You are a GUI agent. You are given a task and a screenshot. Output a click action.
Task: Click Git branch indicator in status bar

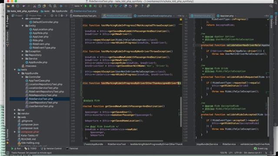(253, 153)
